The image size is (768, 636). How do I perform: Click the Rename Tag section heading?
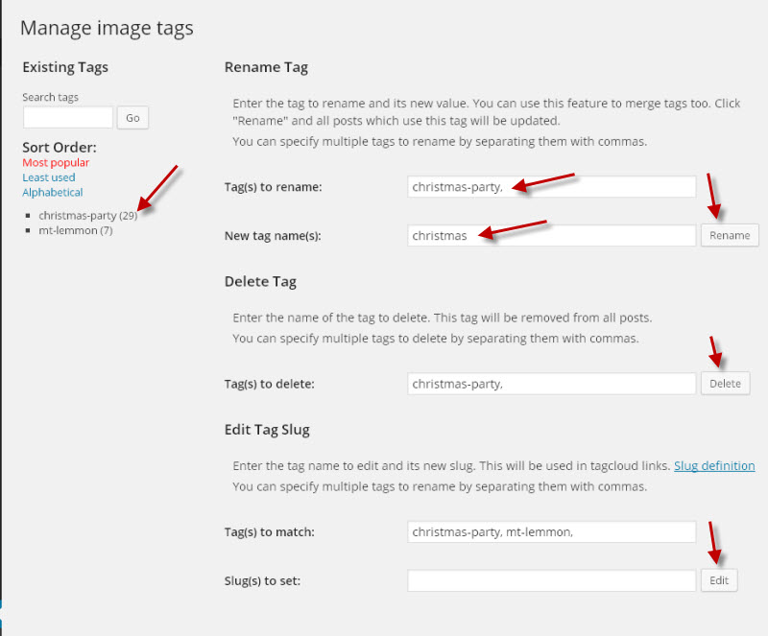(266, 67)
